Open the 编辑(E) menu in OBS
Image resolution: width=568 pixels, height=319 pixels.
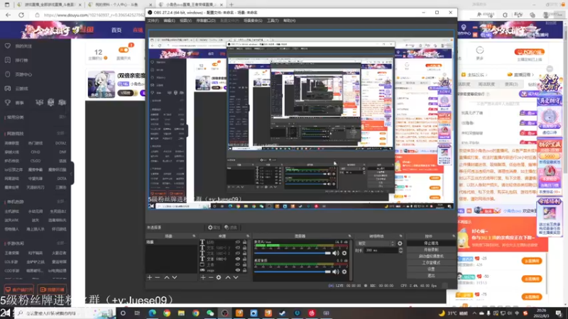169,21
